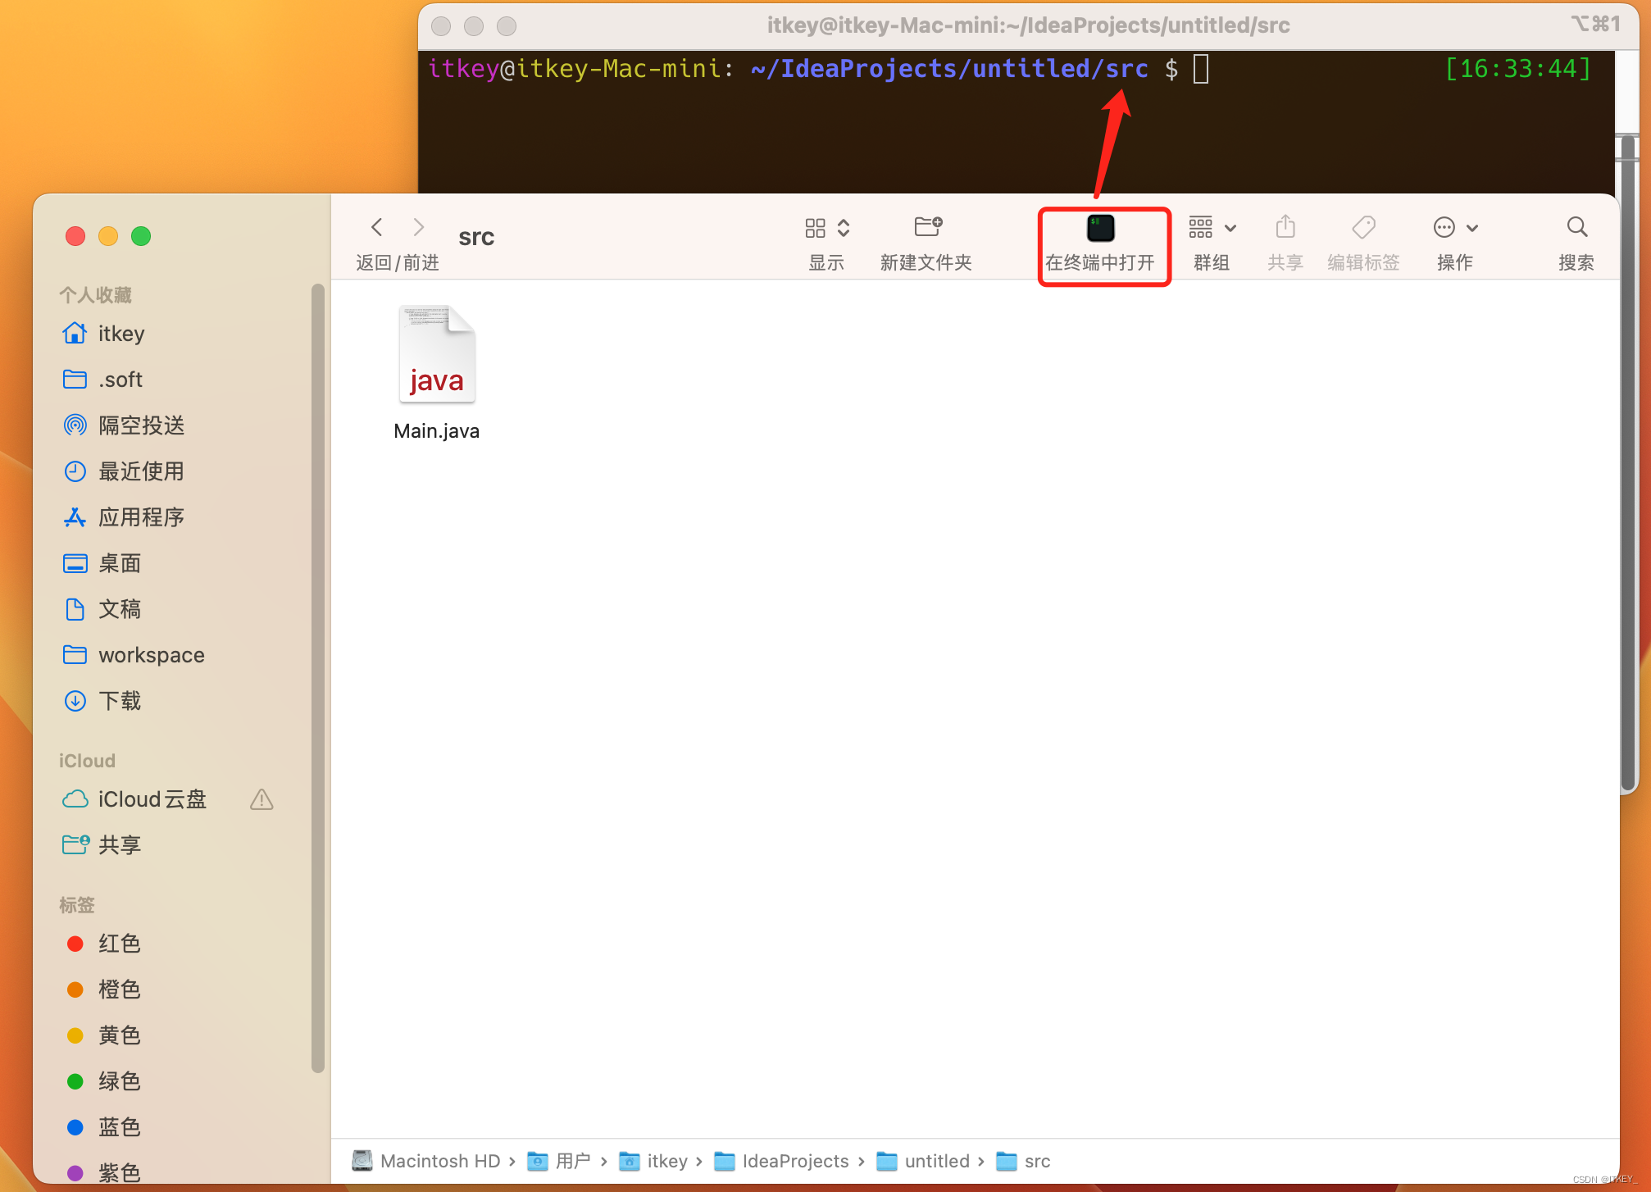Select the workspace sidebar item
1651x1192 pixels.
[x=150, y=655]
